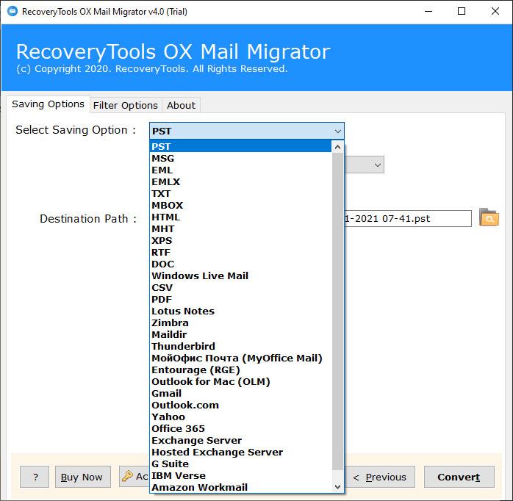
Task: Close the OX Mail Migrator window
Action: pos(495,12)
